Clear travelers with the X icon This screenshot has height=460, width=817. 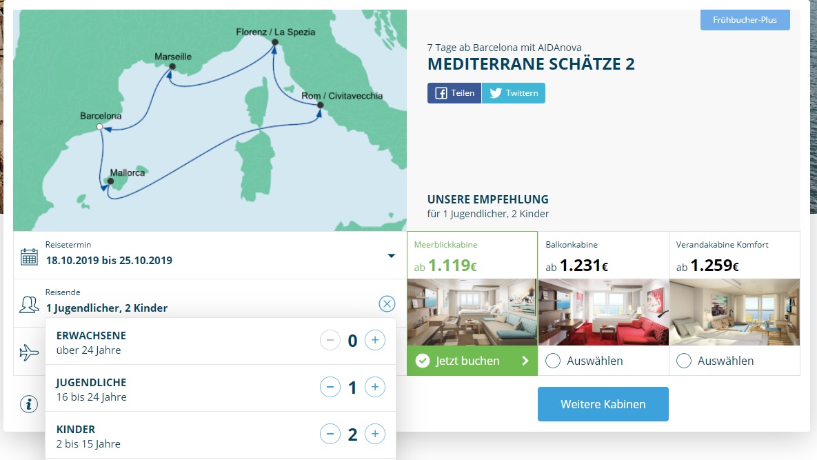[x=387, y=303]
